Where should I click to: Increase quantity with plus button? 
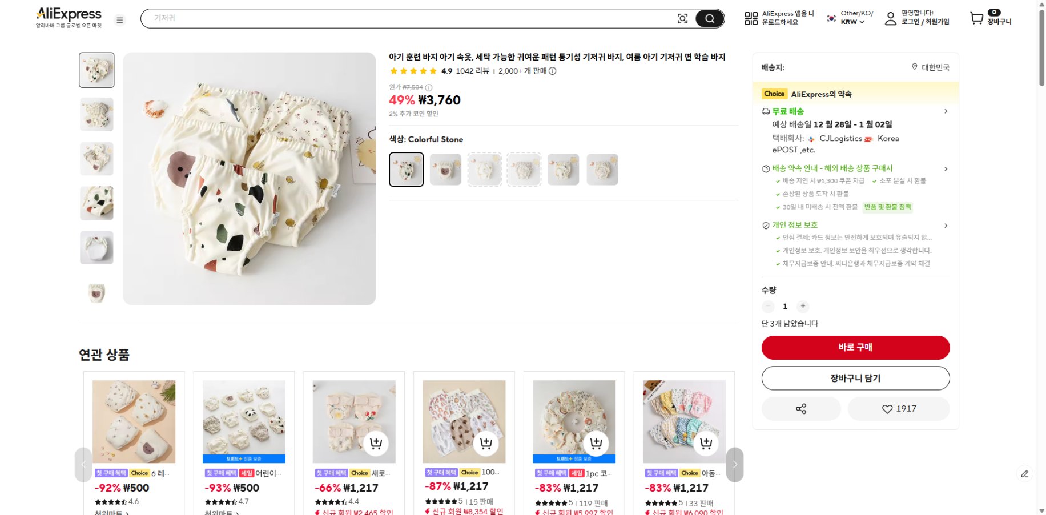[x=803, y=306]
